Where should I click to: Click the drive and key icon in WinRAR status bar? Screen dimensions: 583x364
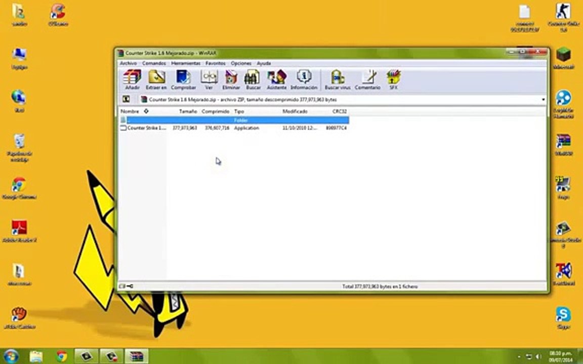click(126, 286)
